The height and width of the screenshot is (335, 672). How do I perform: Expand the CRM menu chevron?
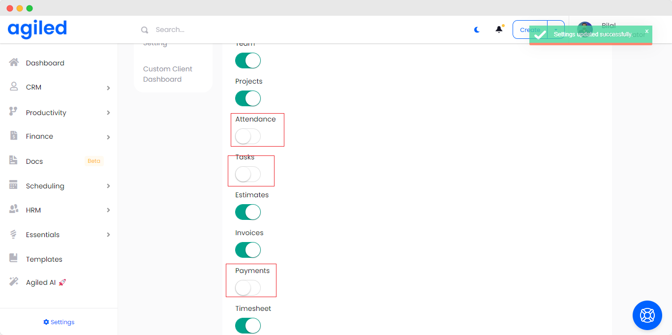(108, 88)
